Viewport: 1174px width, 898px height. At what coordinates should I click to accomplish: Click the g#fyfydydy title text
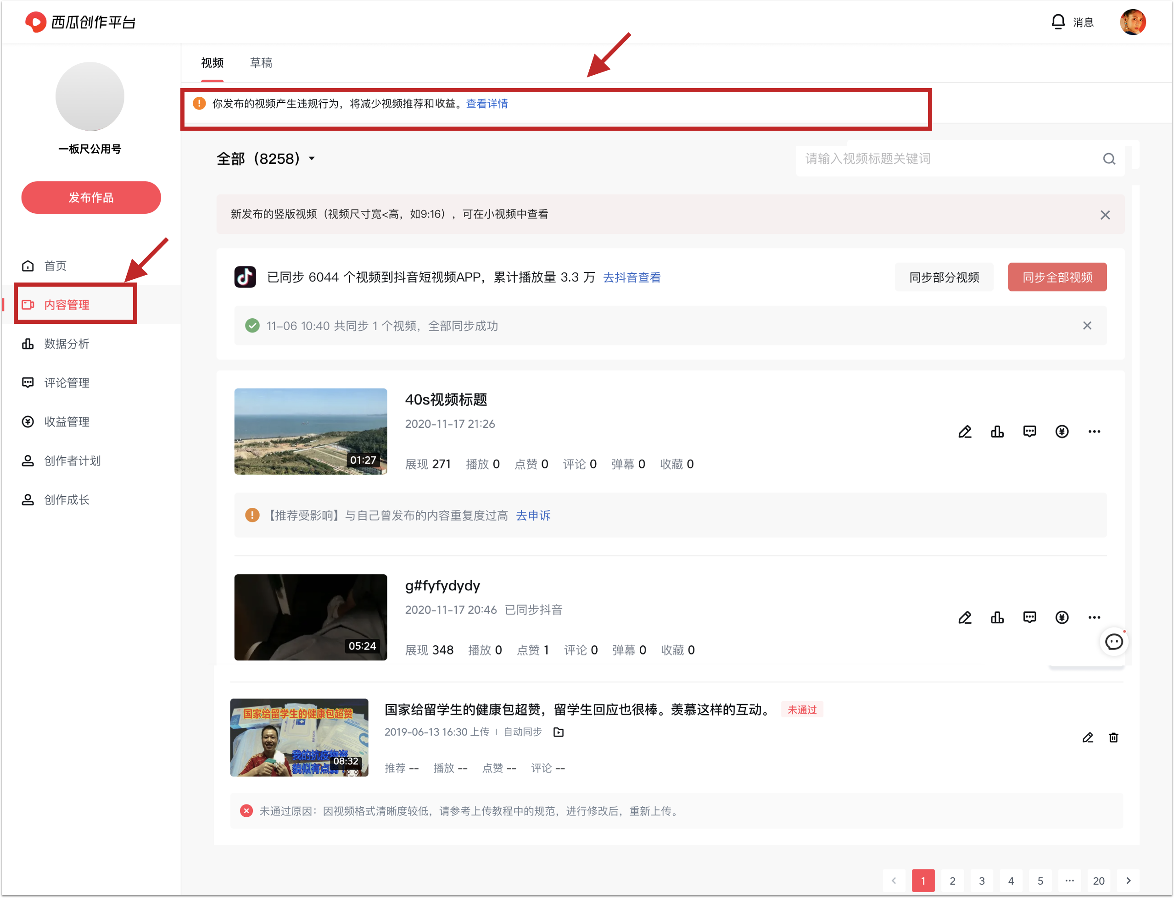[x=442, y=586]
